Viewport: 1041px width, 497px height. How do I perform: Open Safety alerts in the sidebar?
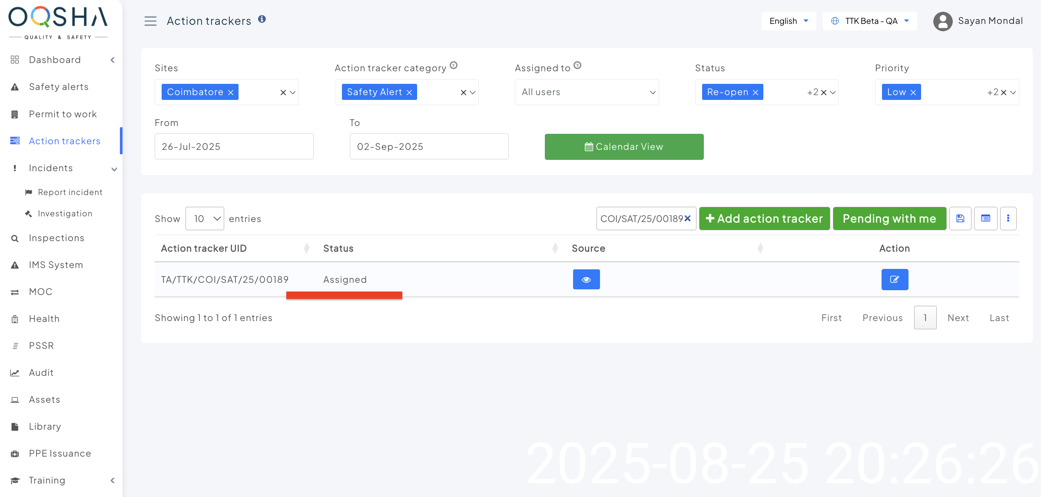point(59,87)
